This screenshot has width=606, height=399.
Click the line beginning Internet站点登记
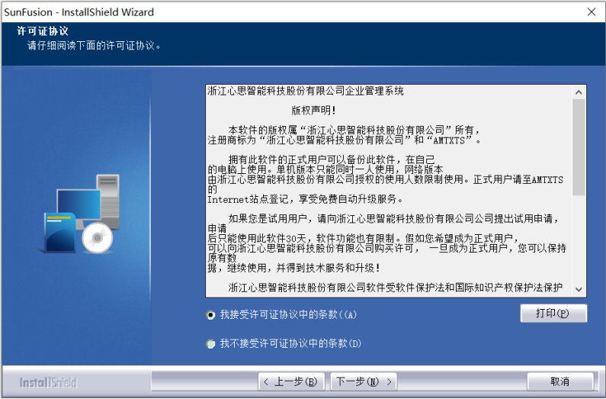coord(306,200)
